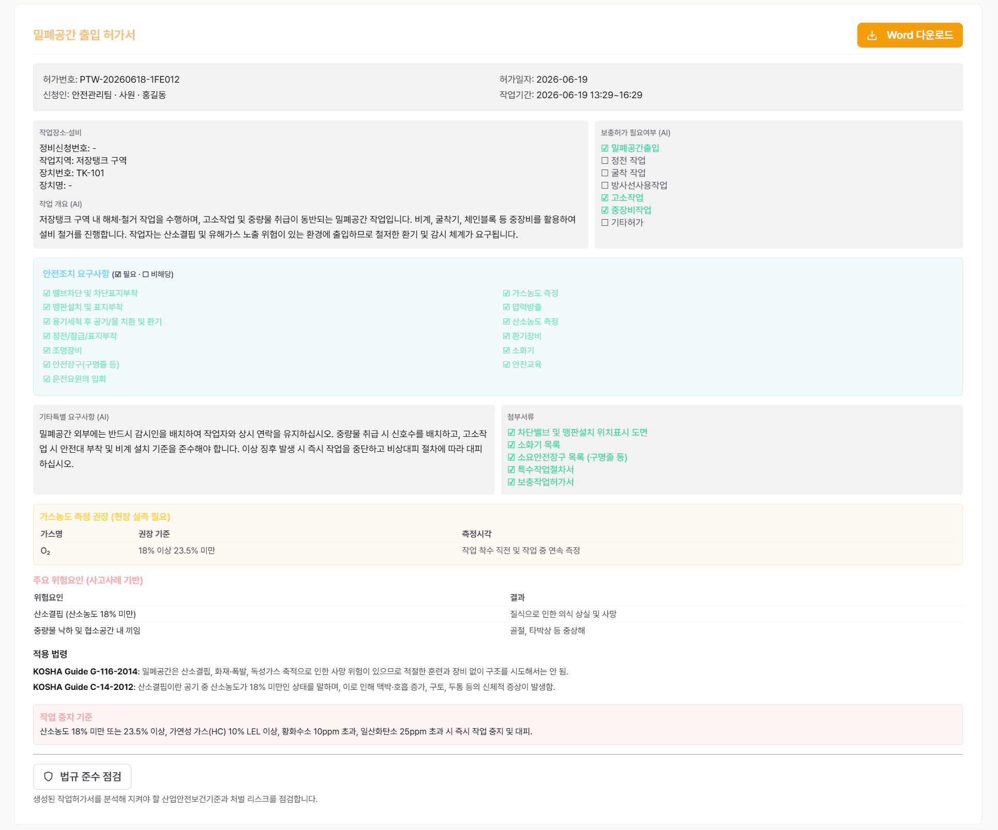Click the 보충허가 필요여부 (AI) label
The height and width of the screenshot is (830, 998).
click(636, 133)
